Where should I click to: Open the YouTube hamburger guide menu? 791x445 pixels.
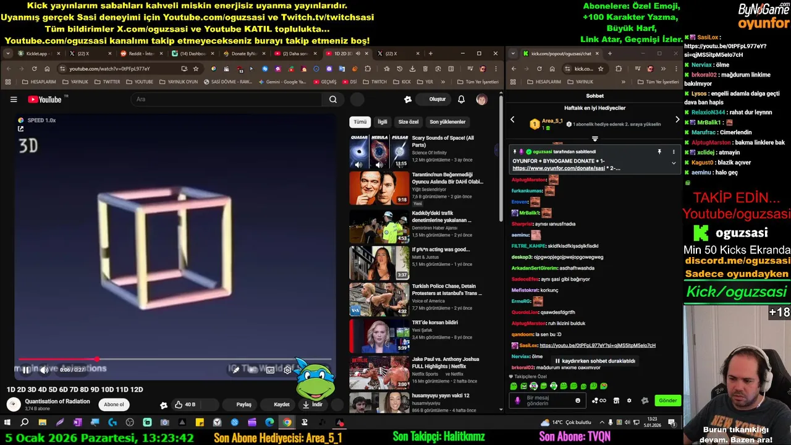tap(14, 100)
